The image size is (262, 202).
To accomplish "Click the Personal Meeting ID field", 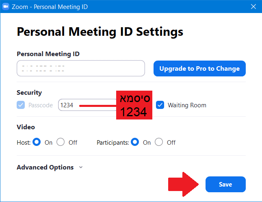I will pyautogui.click(x=81, y=68).
